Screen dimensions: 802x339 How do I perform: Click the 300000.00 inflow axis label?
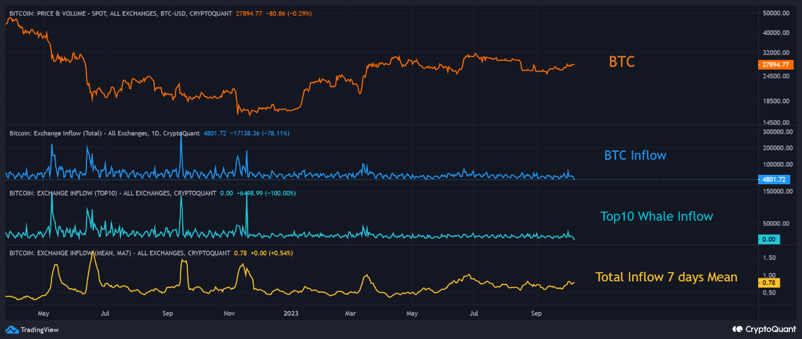776,132
